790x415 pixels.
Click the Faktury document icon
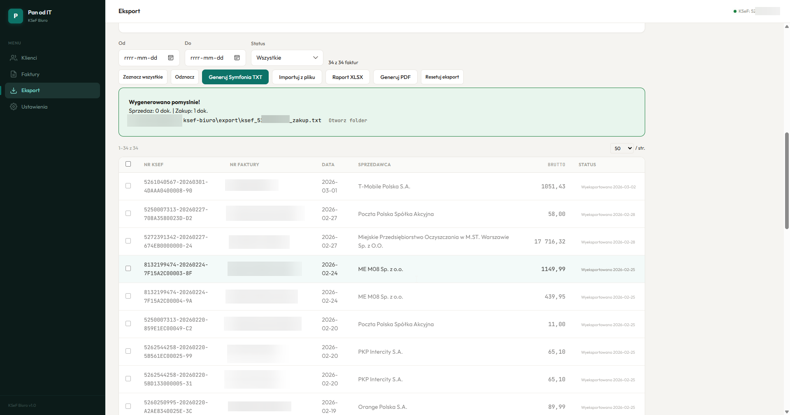tap(14, 74)
